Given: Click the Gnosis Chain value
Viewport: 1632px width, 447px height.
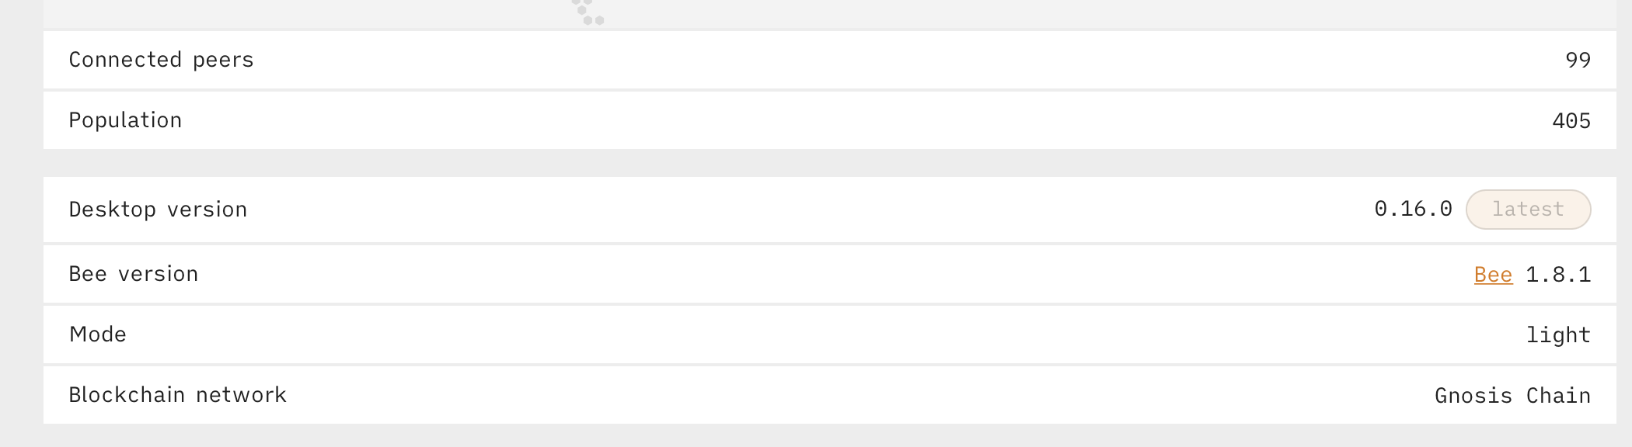Looking at the screenshot, I should click(1512, 395).
